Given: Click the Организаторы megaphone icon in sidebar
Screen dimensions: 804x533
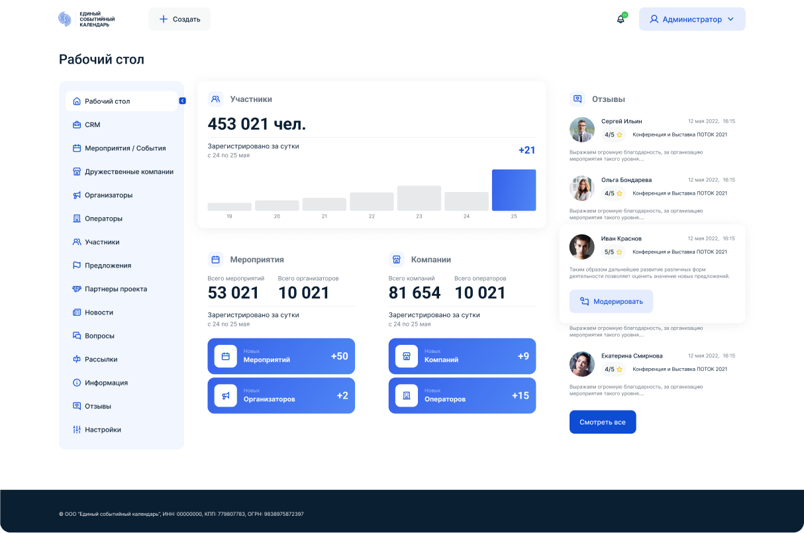Looking at the screenshot, I should coord(77,195).
